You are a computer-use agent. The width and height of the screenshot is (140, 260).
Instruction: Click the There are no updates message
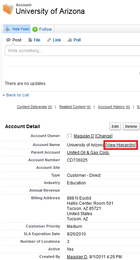coord(26,84)
